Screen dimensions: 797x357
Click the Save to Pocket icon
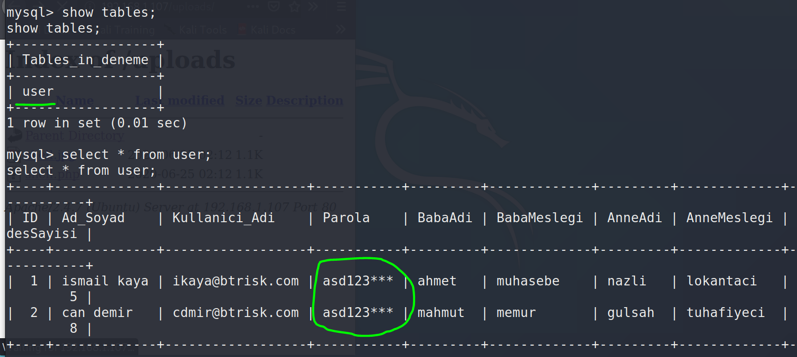[x=274, y=6]
